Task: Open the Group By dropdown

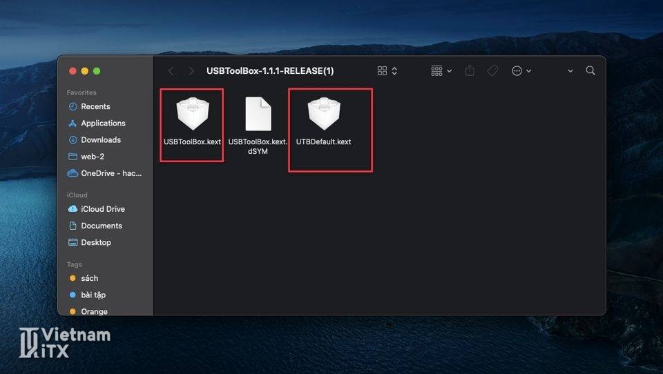Action: (x=441, y=70)
